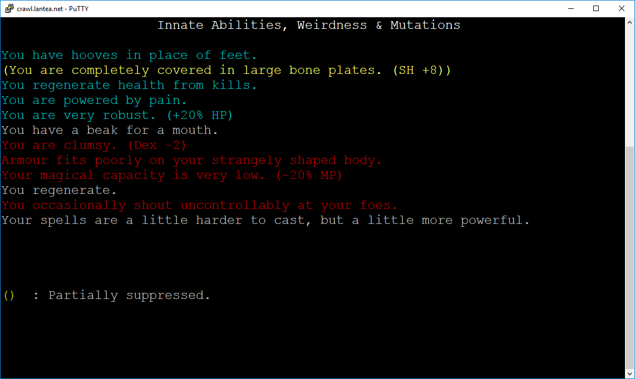This screenshot has height=379, width=635.
Task: Click the magical capacity very low line
Action: coord(172,175)
